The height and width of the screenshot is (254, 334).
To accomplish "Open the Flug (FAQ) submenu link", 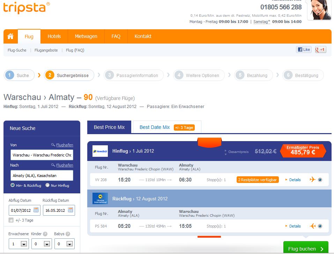I will 75,50.
